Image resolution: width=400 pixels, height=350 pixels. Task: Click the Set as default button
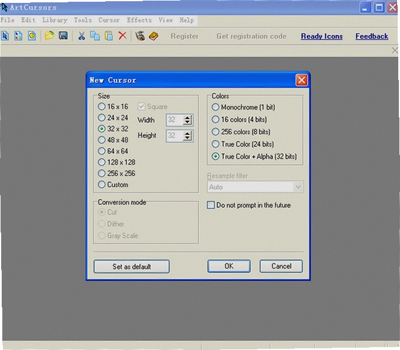(132, 267)
